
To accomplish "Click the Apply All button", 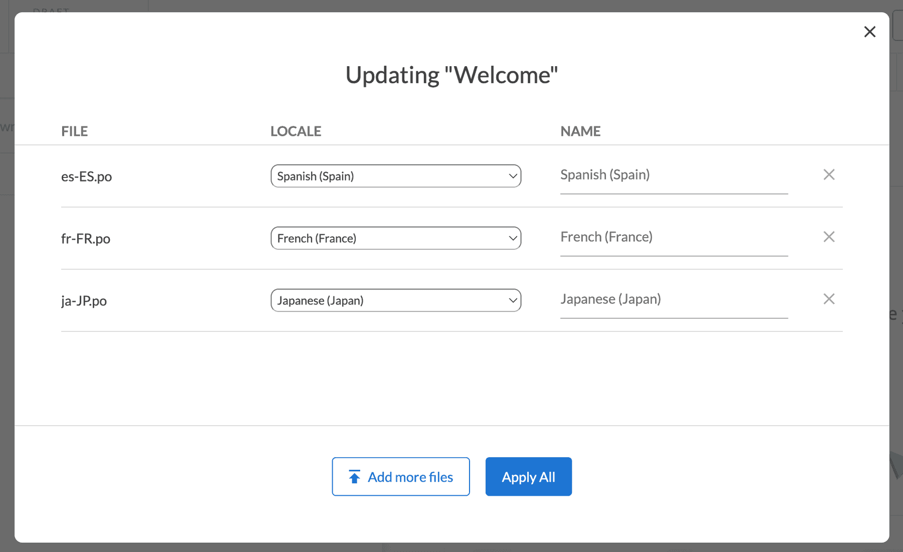I will [x=528, y=476].
